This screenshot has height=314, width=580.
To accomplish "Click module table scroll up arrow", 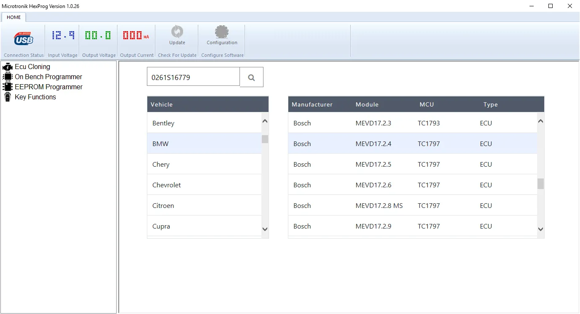I will point(541,121).
